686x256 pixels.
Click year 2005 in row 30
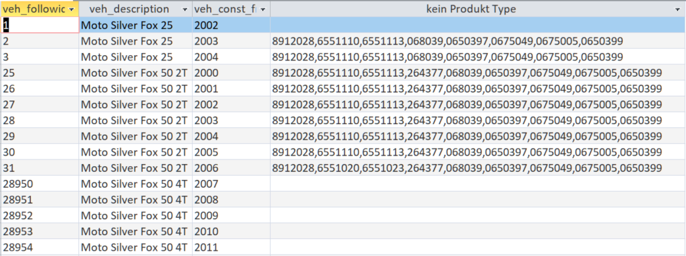[x=231, y=152]
